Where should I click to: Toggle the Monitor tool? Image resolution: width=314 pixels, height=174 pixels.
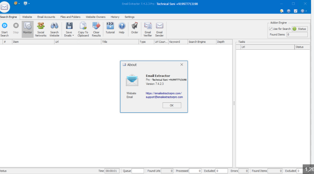[x=28, y=29]
